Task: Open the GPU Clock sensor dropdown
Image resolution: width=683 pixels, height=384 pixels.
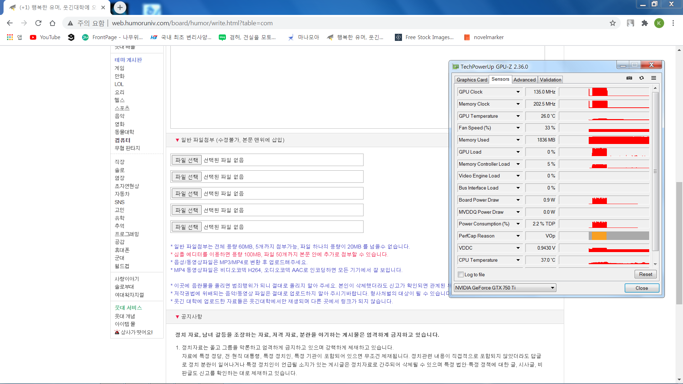Action: tap(518, 92)
